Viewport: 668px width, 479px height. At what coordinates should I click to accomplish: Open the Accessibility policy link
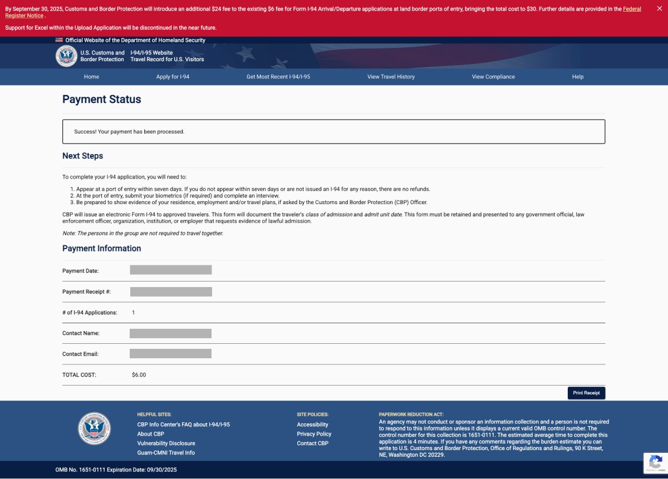point(312,424)
